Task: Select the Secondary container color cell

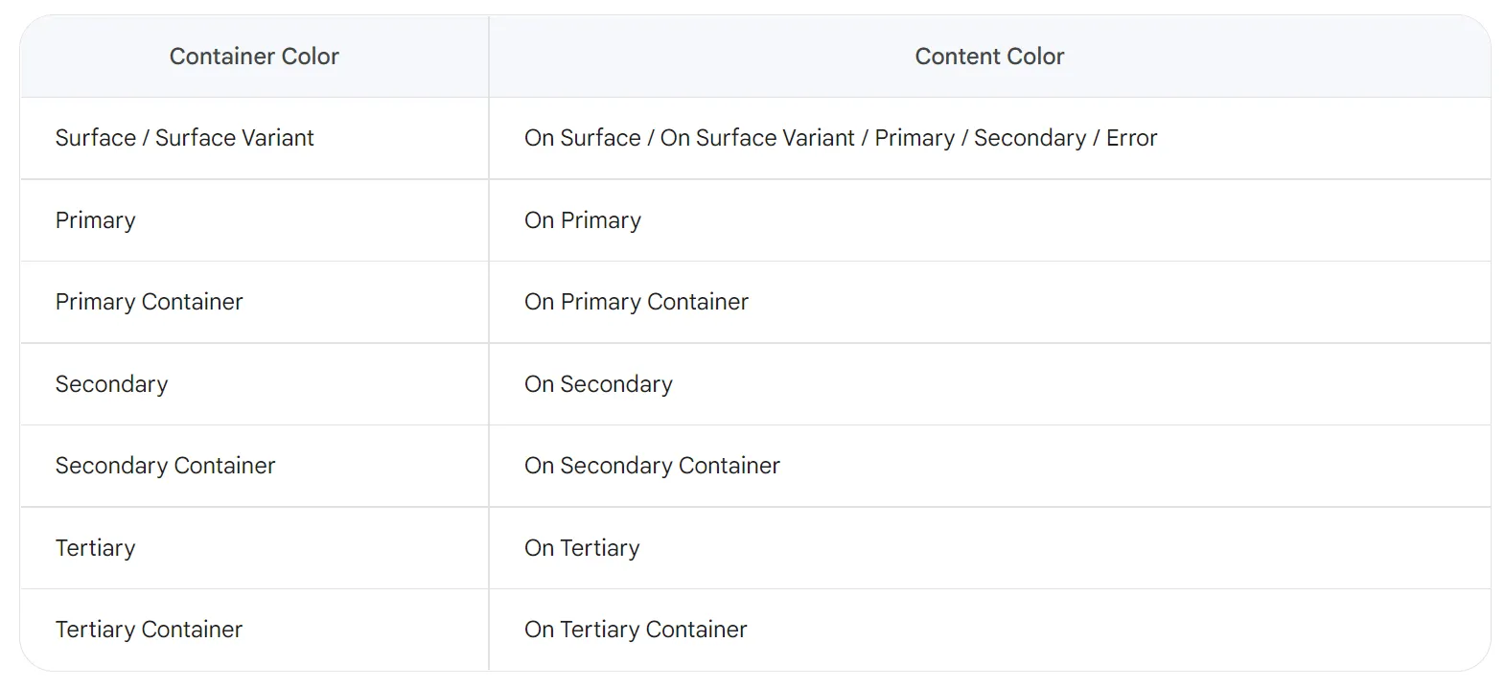Action: coord(111,384)
